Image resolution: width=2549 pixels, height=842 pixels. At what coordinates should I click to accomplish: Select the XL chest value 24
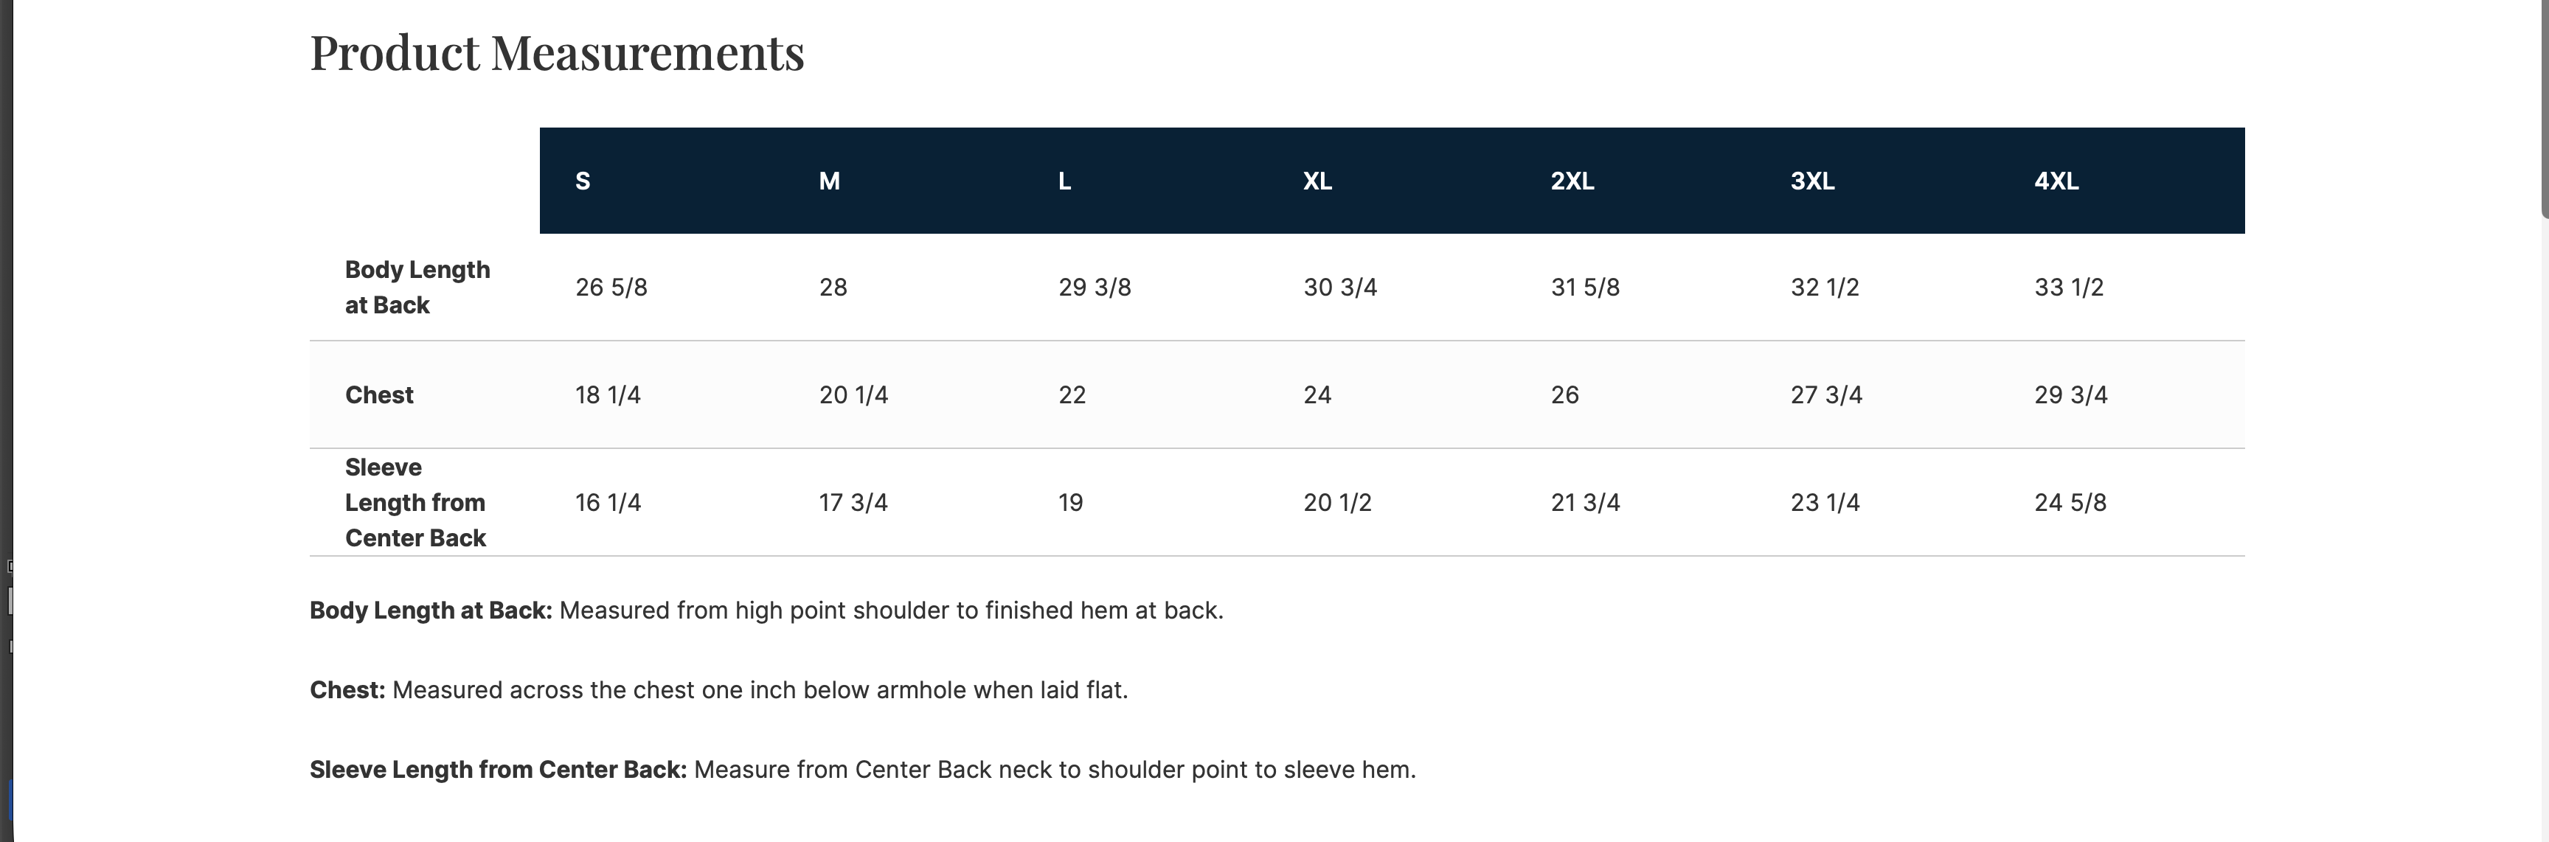1317,394
